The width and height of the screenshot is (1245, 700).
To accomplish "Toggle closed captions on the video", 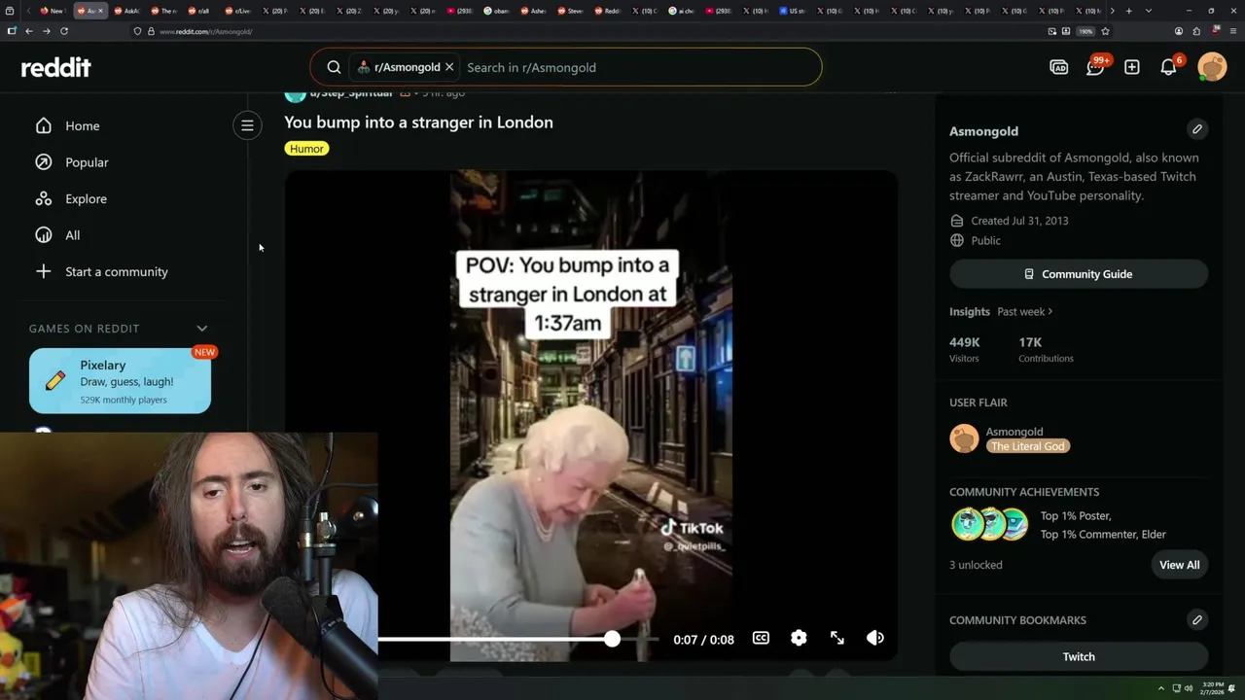I will tap(761, 638).
